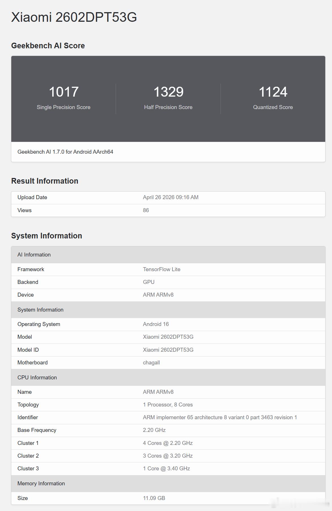This screenshot has height=511, width=332.
Task: Select the GPU backend value
Action: point(148,282)
